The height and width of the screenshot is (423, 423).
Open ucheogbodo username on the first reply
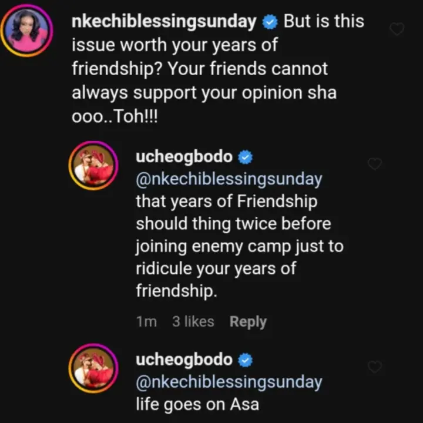point(184,157)
